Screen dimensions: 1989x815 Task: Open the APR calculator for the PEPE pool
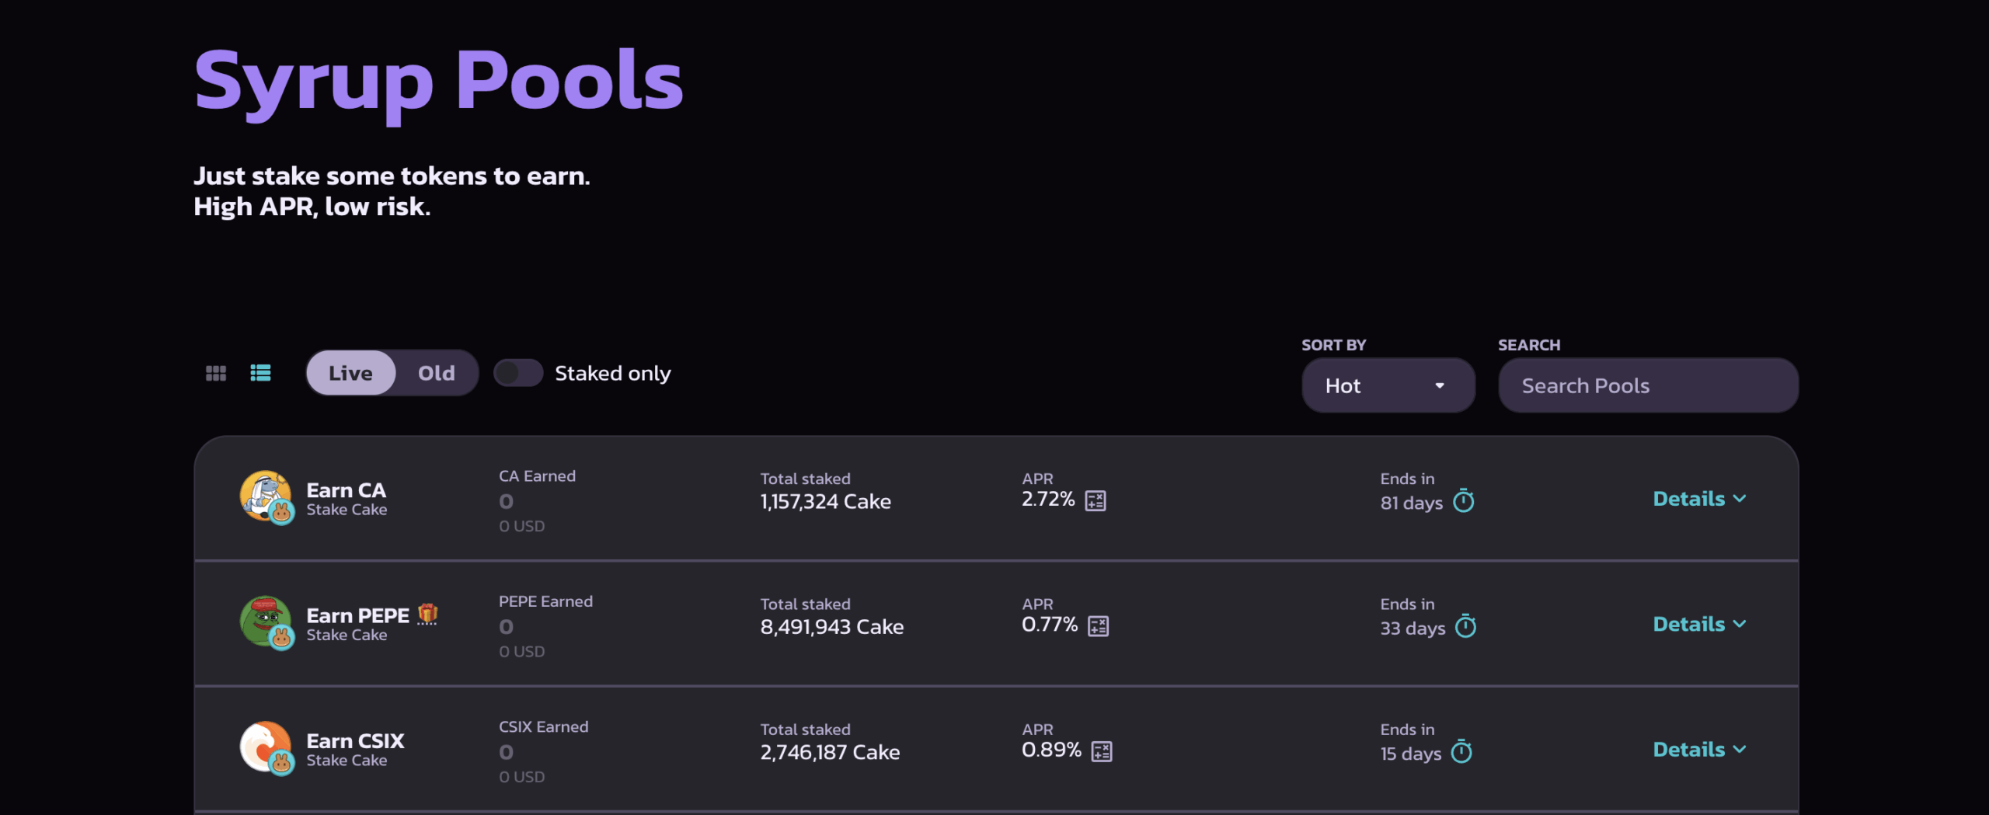click(1098, 625)
